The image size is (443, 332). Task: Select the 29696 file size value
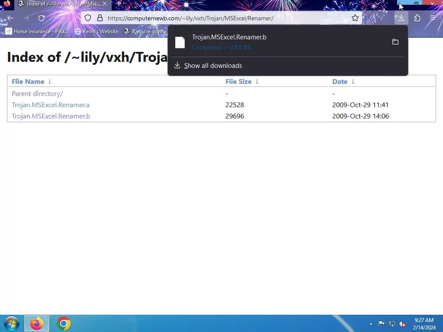click(x=234, y=116)
